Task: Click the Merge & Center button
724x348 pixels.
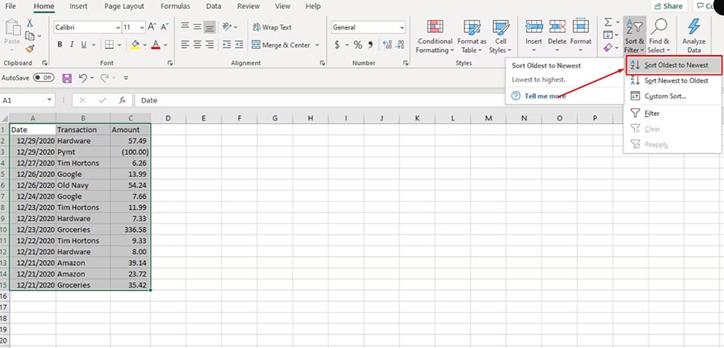Action: click(x=281, y=45)
